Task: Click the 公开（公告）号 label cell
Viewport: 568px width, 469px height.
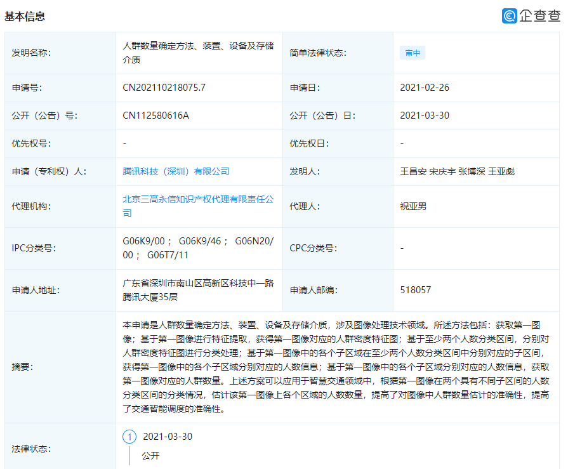Action: tap(60, 116)
